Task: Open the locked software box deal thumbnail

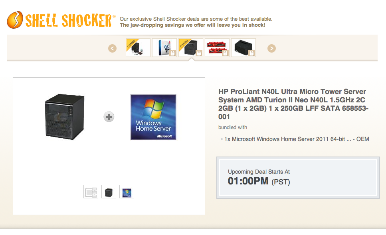Action: [164, 48]
